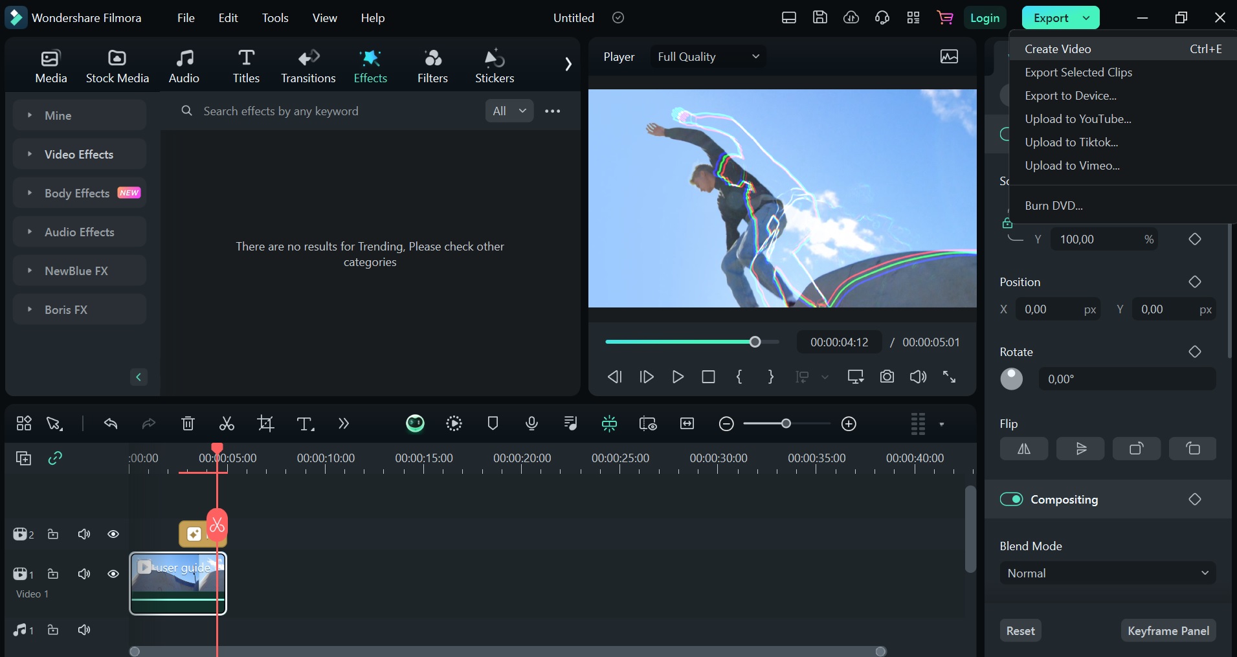Click the Login button
The image size is (1237, 657).
coord(985,18)
